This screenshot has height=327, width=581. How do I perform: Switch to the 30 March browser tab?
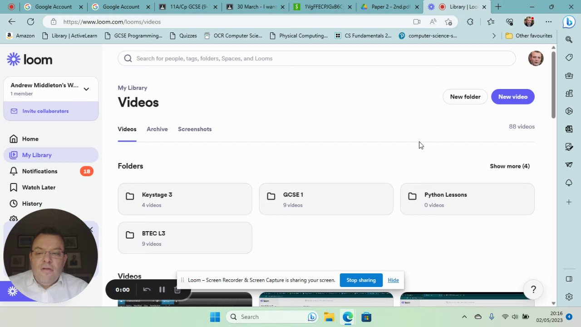click(255, 7)
